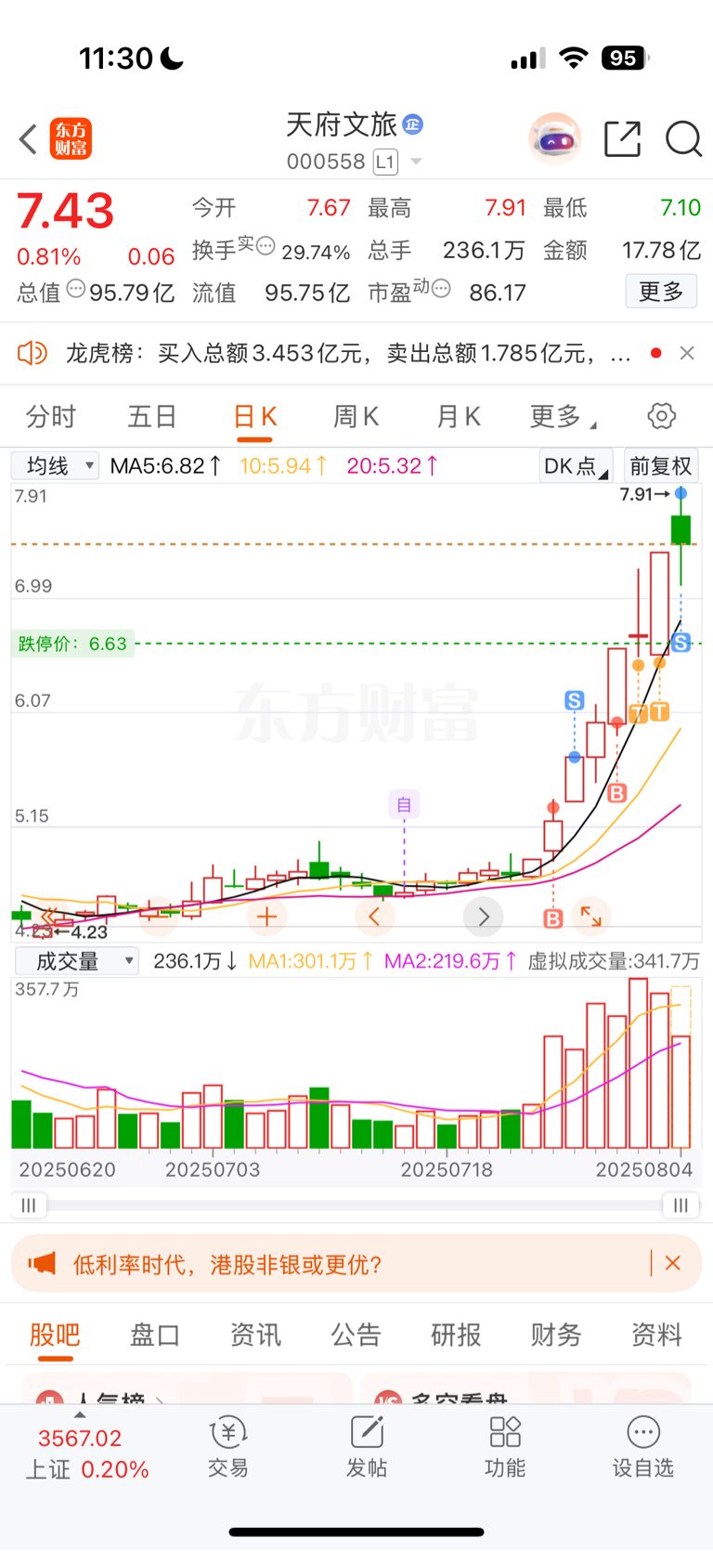713x1551 pixels.
Task: Open the 研报 tab
Action: coord(456,1335)
